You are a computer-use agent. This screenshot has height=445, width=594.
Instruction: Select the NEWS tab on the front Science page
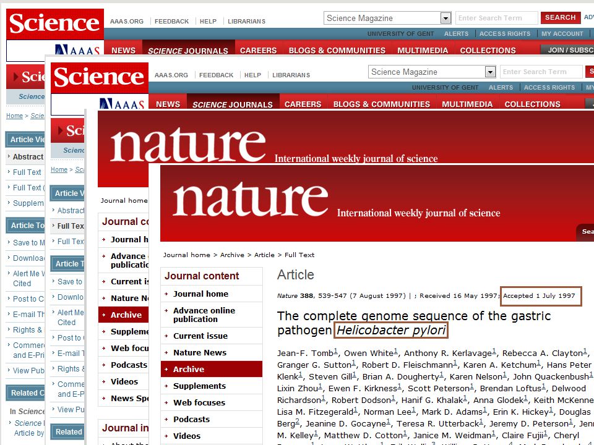(168, 104)
